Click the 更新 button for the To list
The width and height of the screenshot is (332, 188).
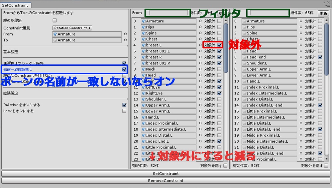323,13
